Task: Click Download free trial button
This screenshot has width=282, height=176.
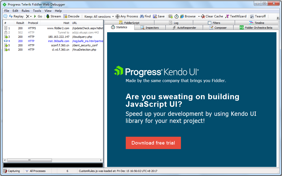Action: point(153,143)
